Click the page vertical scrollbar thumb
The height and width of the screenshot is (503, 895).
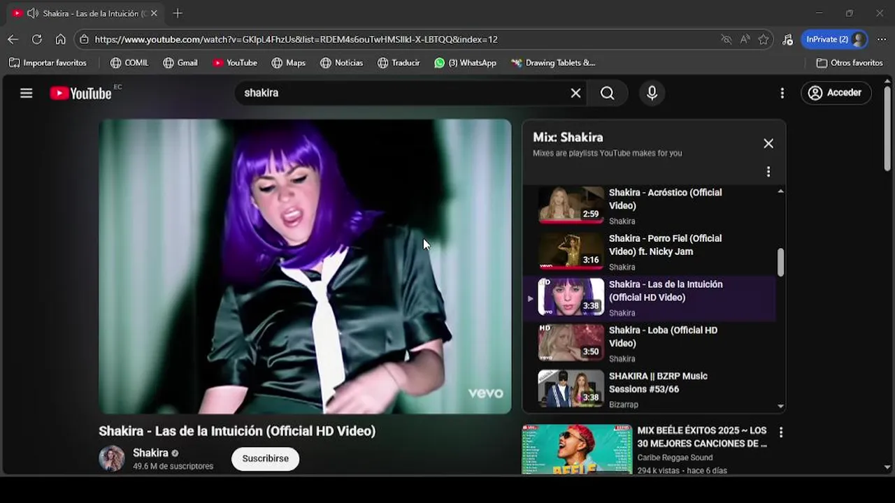tap(887, 127)
